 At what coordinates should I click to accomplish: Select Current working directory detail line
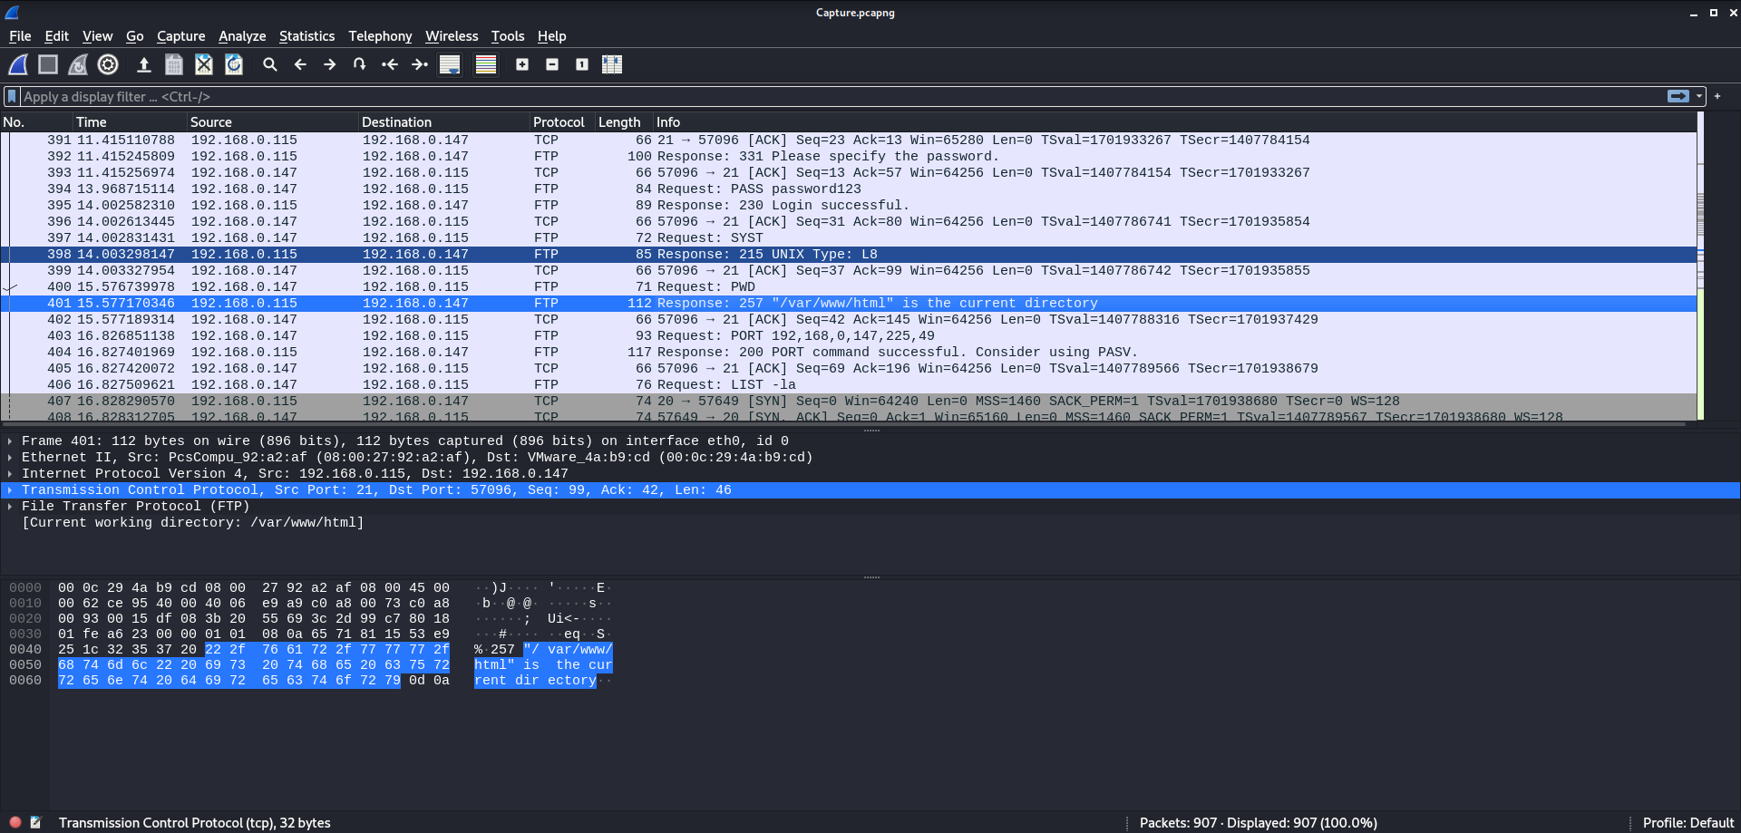193,523
